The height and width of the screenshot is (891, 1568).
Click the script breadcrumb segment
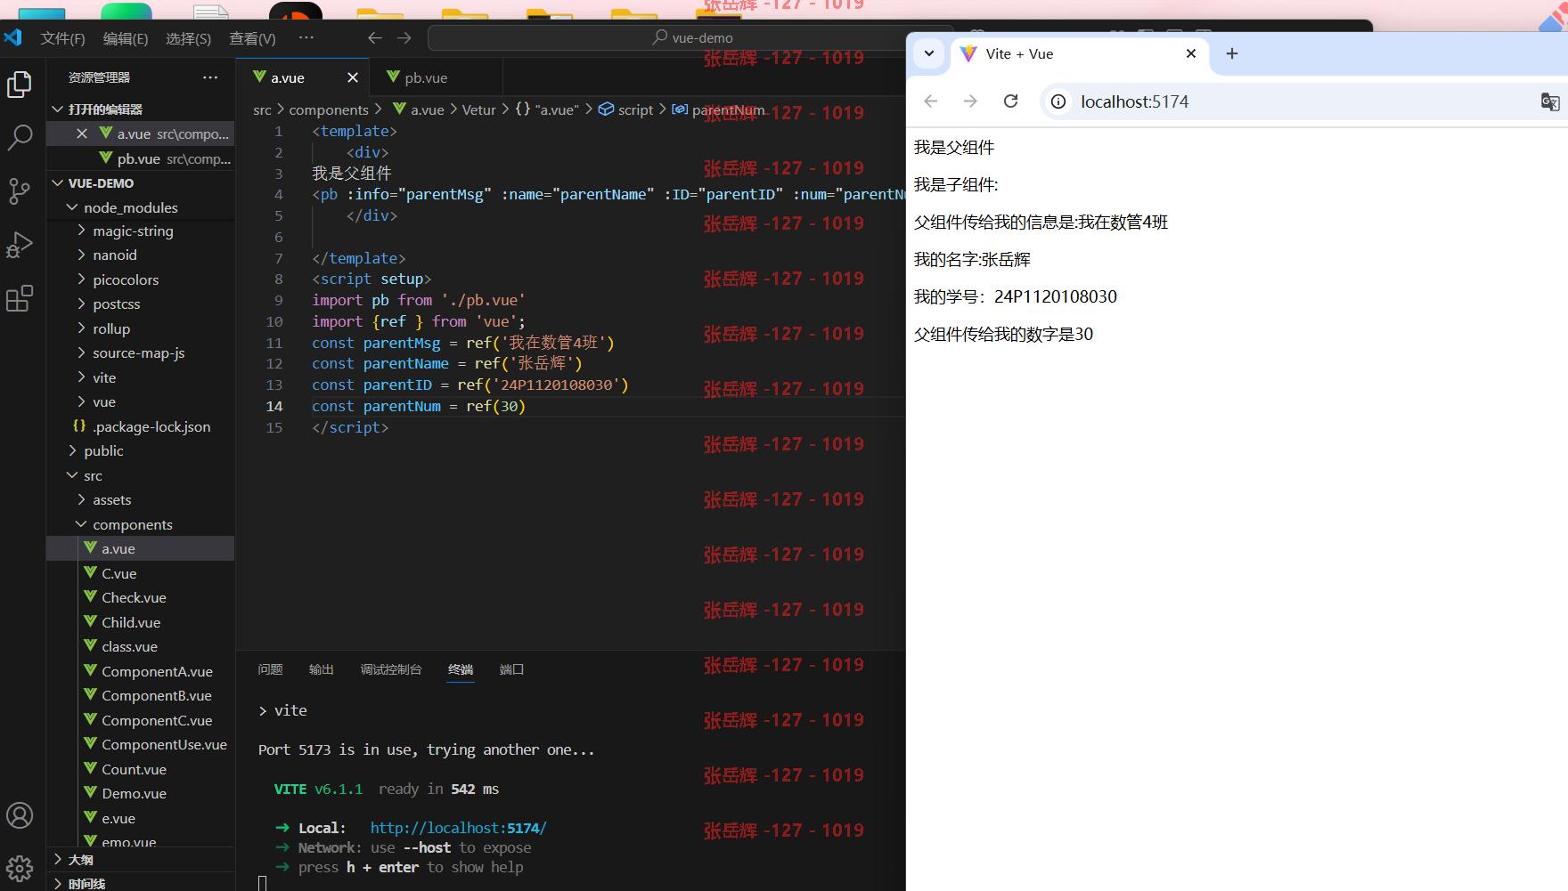pos(635,109)
